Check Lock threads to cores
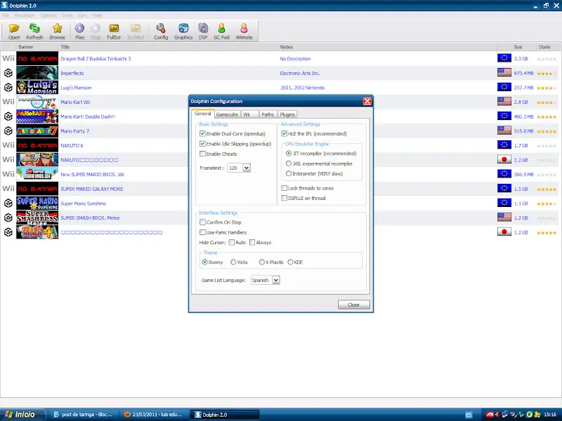 click(x=285, y=188)
